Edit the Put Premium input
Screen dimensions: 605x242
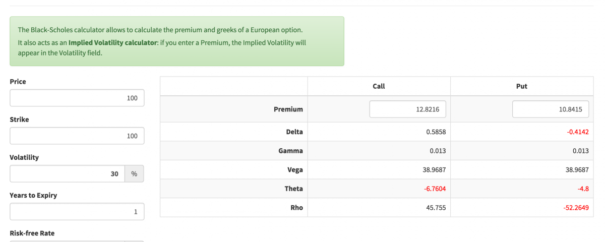[x=551, y=109]
